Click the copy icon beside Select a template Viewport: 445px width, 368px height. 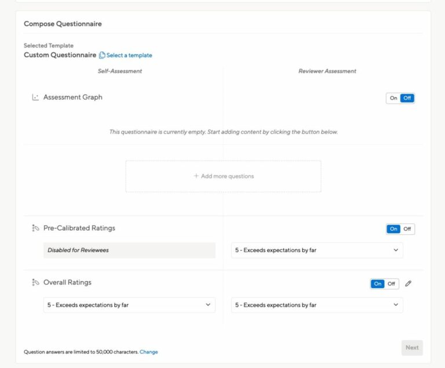tap(102, 56)
